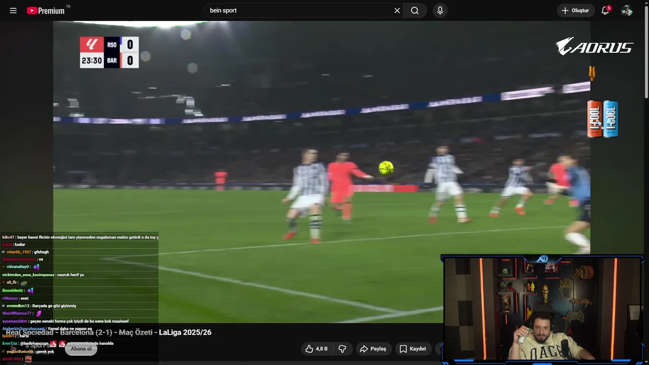The image size is (649, 365).
Task: Click the video player to pause playback
Action: [321, 172]
